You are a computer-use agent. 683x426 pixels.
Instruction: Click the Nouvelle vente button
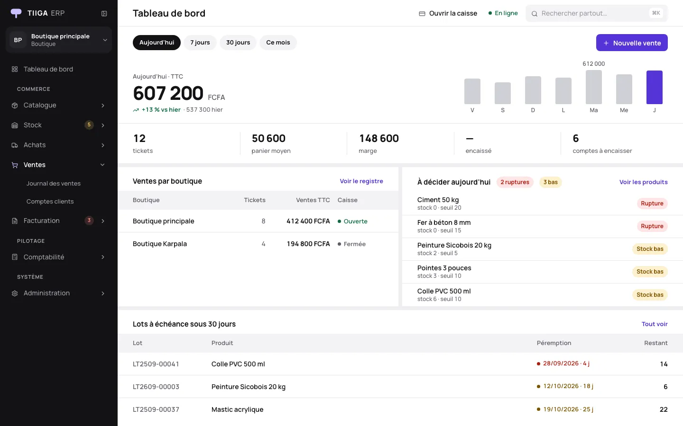pyautogui.click(x=632, y=43)
